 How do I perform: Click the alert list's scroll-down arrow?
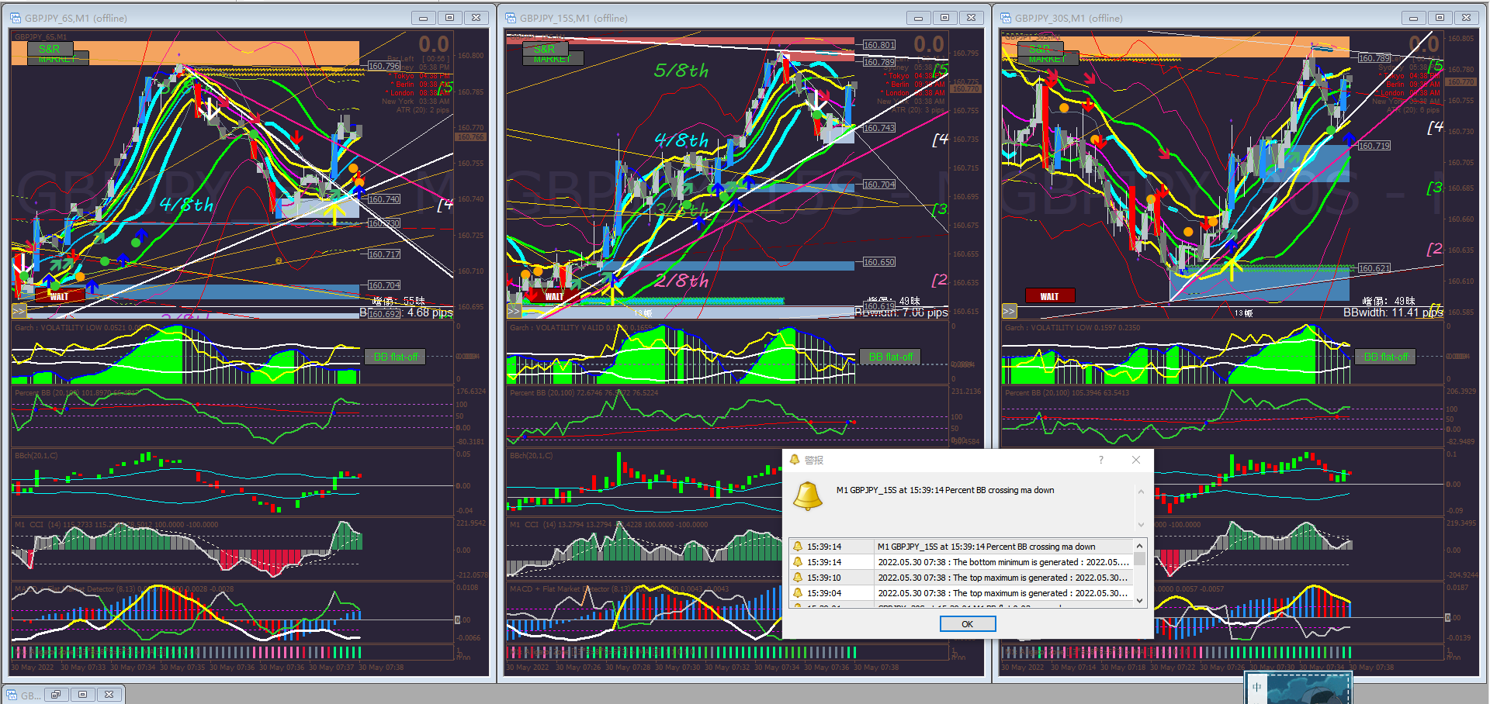click(1139, 601)
